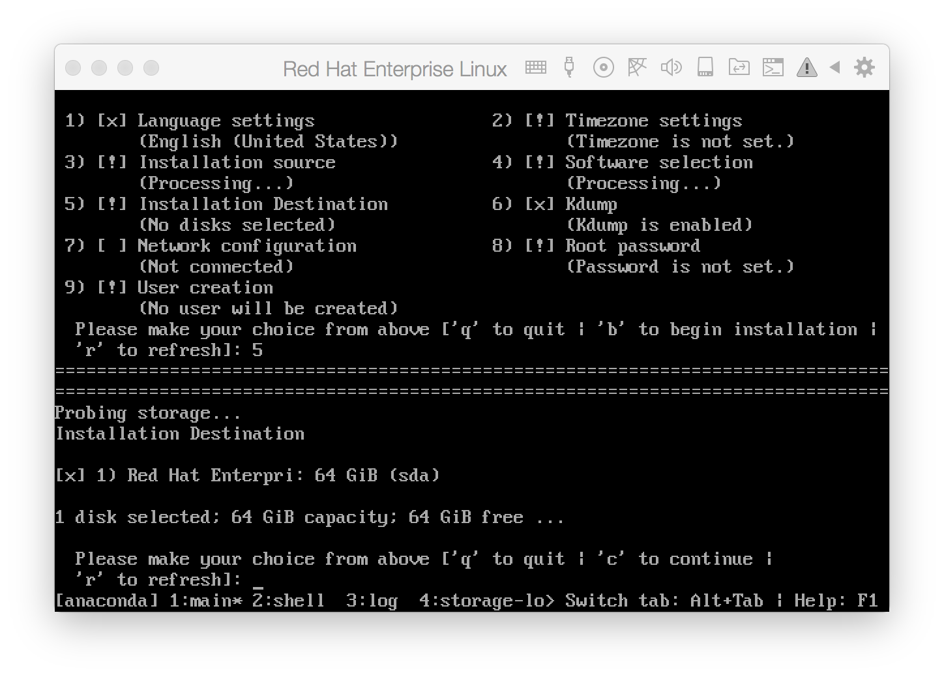Image resolution: width=944 pixels, height=677 pixels.
Task: Open the shared folders icon
Action: pyautogui.click(x=739, y=67)
